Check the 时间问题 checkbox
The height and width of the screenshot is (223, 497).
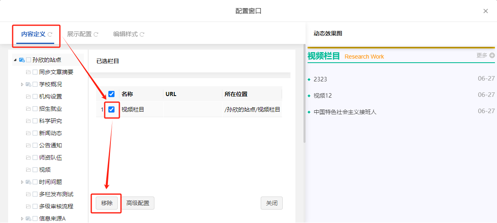click(x=35, y=182)
